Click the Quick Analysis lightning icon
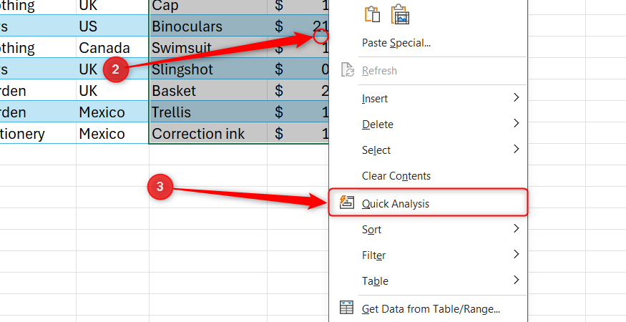The width and height of the screenshot is (626, 322). [x=346, y=203]
